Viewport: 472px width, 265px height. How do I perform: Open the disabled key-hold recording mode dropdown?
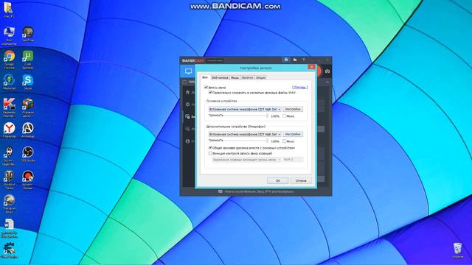point(246,160)
